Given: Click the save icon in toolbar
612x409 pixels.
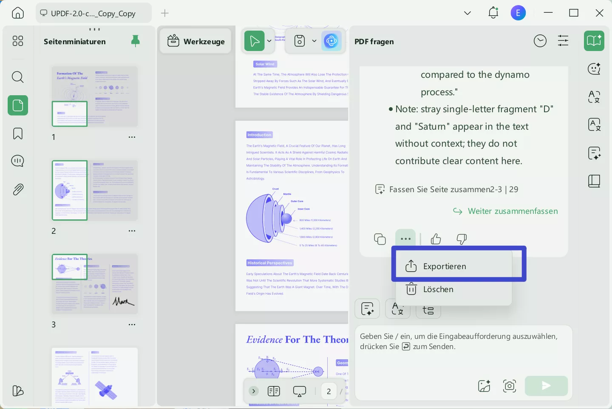Looking at the screenshot, I should tap(300, 41).
